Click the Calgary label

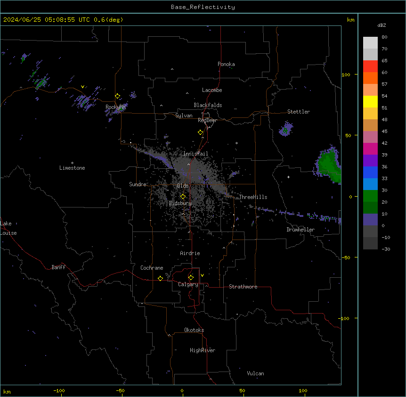click(188, 284)
